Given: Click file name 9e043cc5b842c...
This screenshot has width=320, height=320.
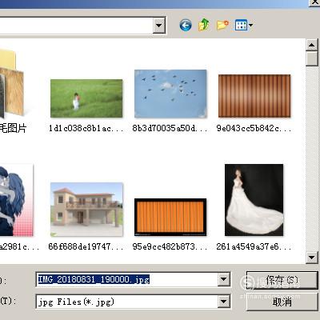Looking at the screenshot, I should (254, 128).
